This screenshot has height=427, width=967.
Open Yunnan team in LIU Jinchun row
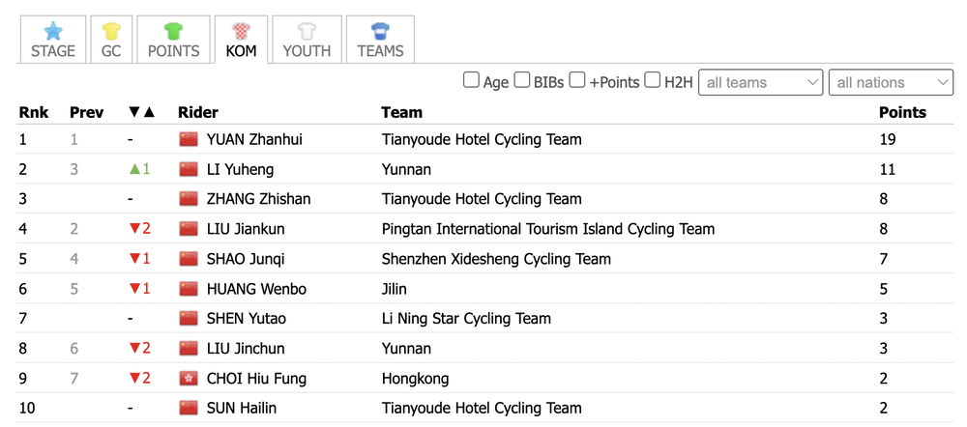[406, 349]
